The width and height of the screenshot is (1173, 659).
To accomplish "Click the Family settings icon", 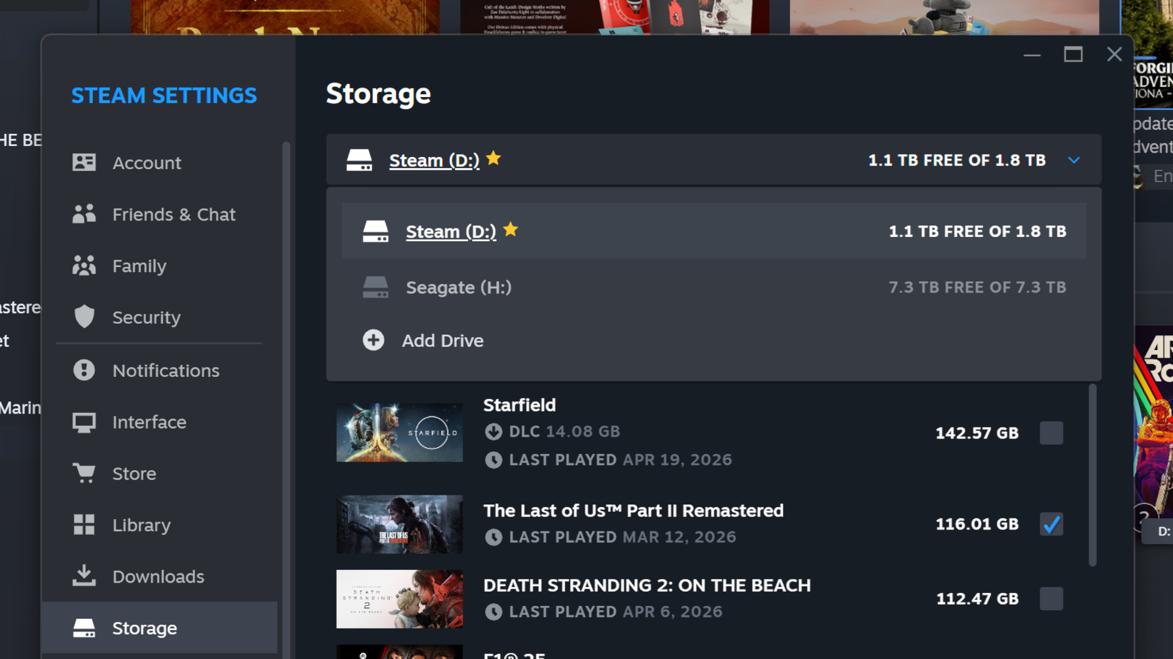I will [84, 265].
